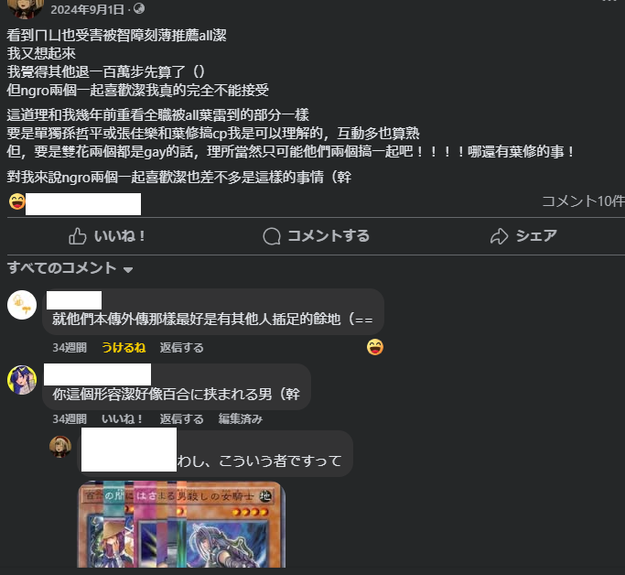The image size is (625, 575).
Task: Click 返信する under the second comment
Action: tap(182, 419)
